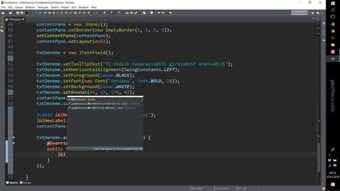Open the Help menu
Viewport: 340px width, 191px height.
(x=93, y=7)
